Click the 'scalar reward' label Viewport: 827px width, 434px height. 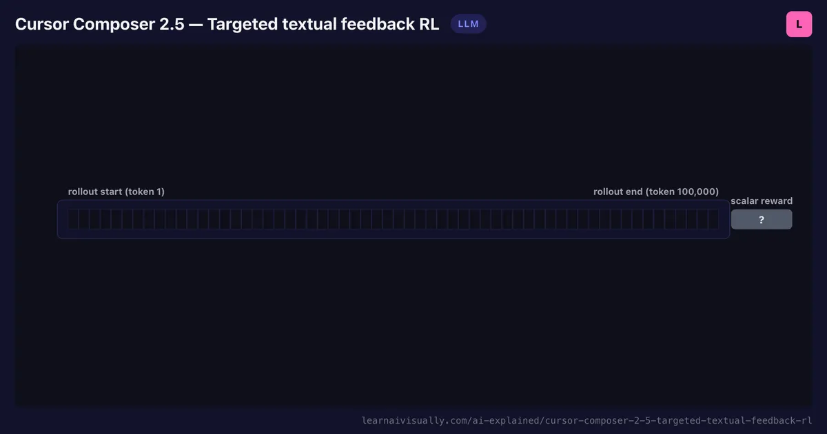(762, 201)
